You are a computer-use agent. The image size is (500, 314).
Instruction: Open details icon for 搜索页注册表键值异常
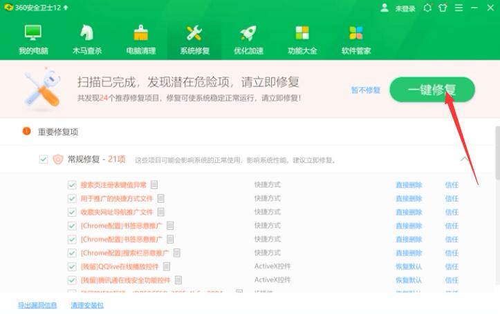[x=154, y=184]
